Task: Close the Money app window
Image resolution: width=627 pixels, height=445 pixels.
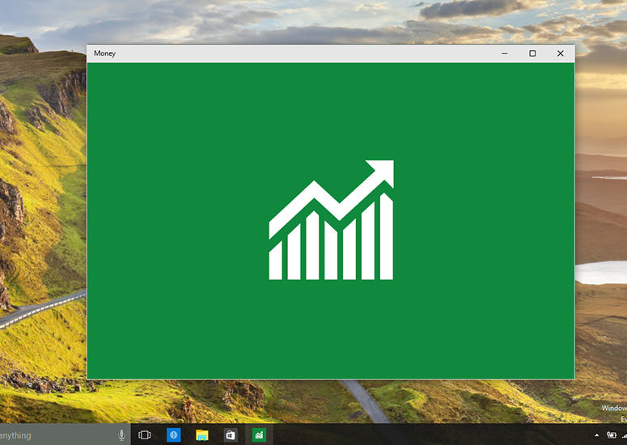Action: click(x=560, y=53)
